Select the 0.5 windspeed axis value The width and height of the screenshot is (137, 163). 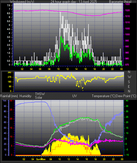(x=9, y=61)
